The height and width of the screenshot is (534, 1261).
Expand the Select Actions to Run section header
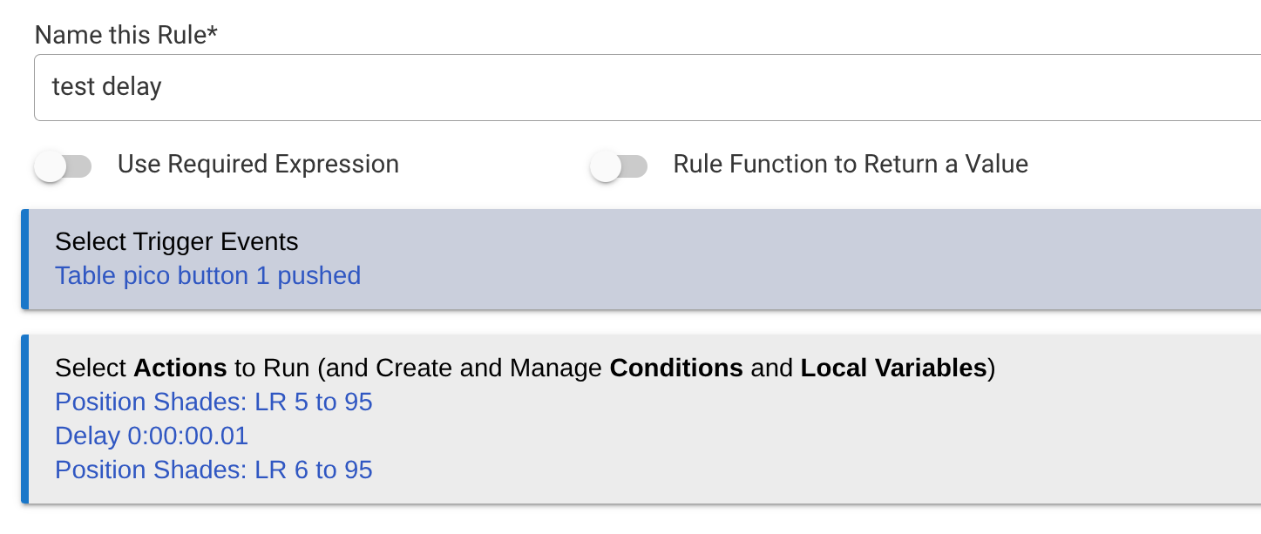[525, 368]
